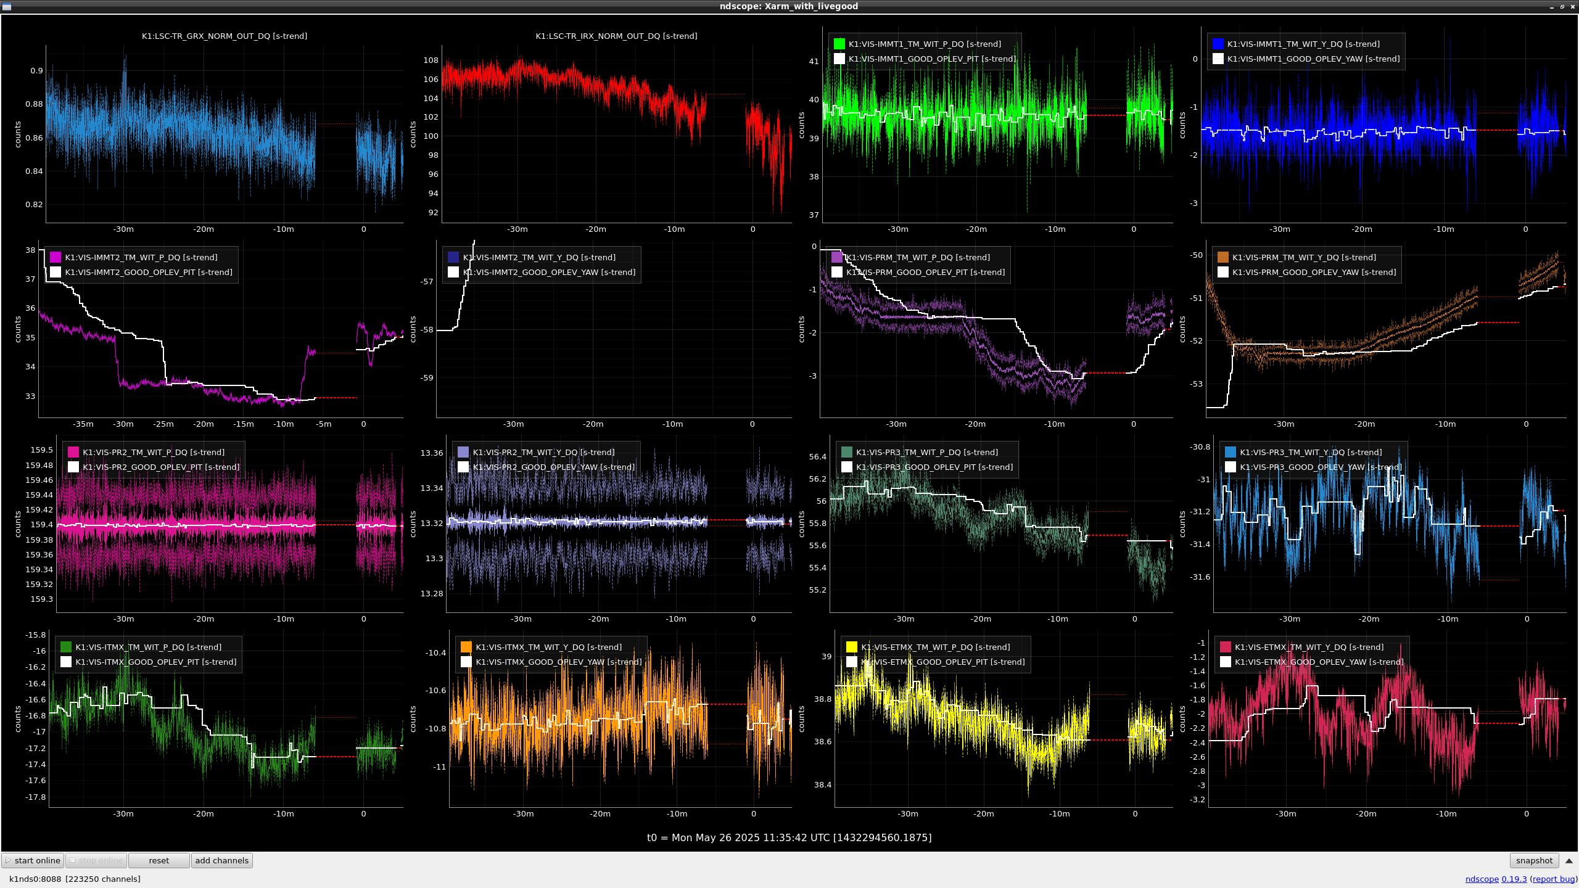1579x888 pixels.
Task: Open the add channels dialog
Action: tap(221, 860)
